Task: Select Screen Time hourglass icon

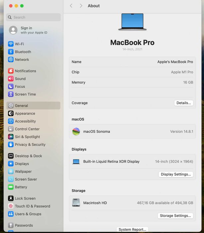Action: [x=11, y=94]
